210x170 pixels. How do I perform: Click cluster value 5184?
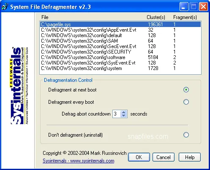pos(153,57)
